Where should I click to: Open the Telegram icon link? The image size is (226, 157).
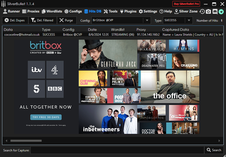point(221,12)
